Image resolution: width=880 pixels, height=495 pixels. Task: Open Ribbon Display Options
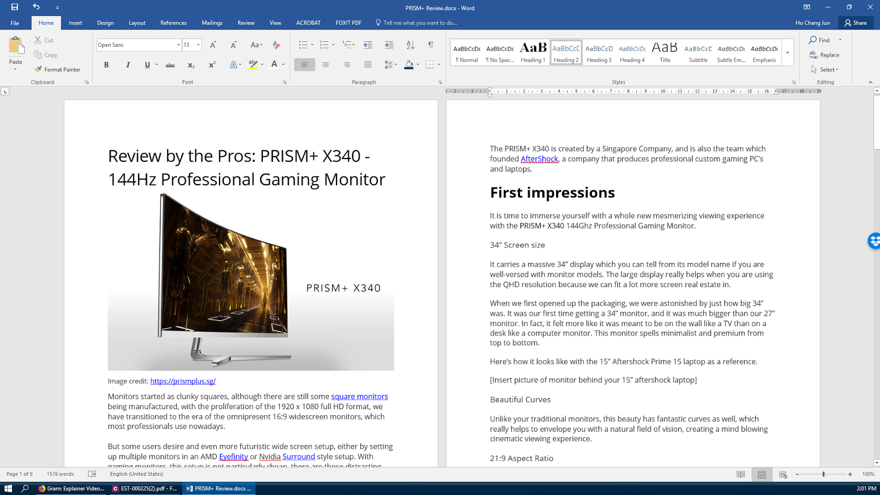[x=807, y=7]
